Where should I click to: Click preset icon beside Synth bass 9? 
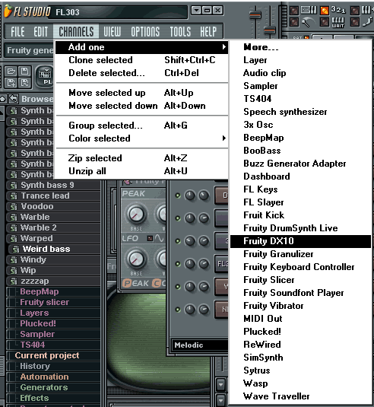point(14,186)
